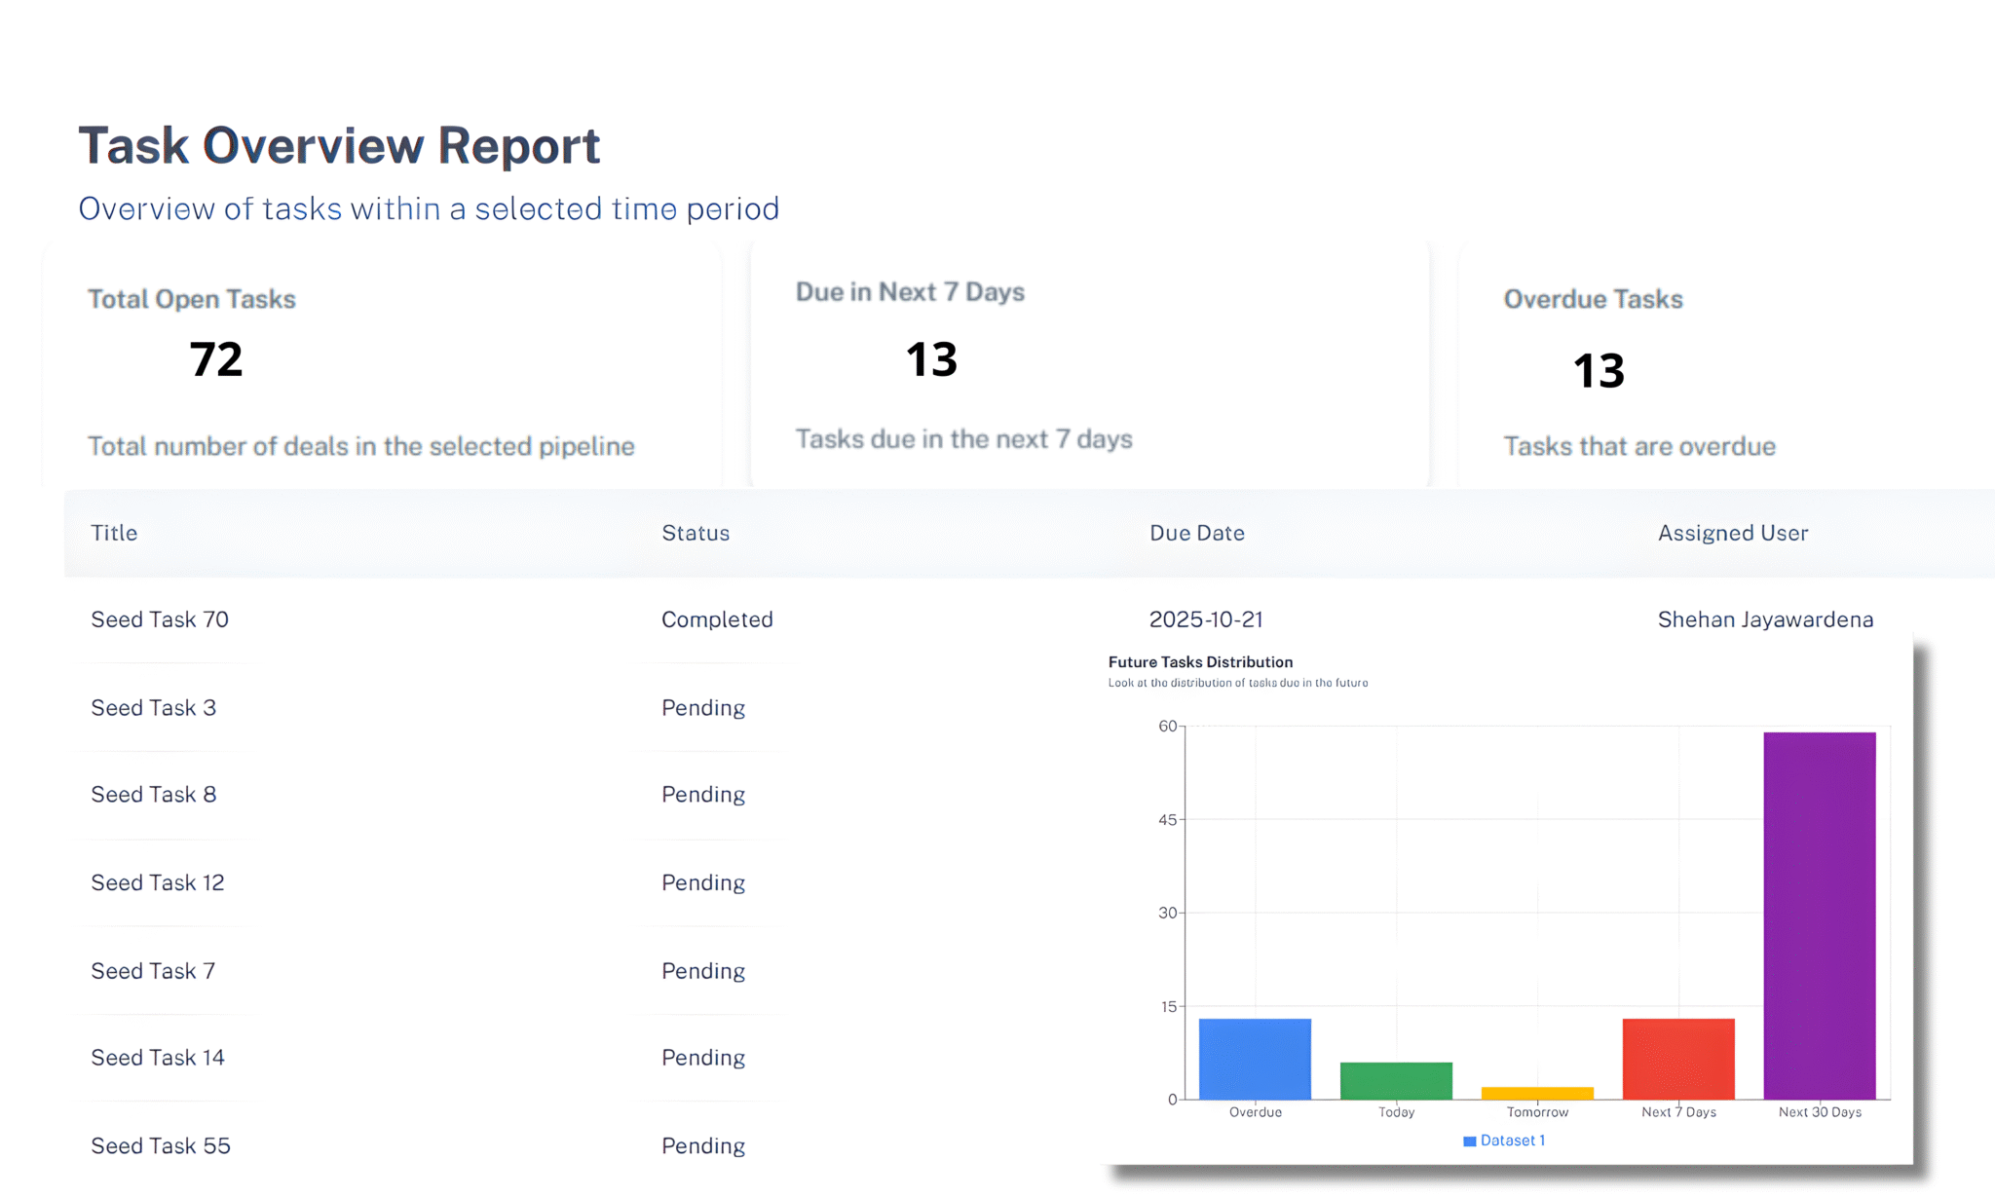Screen dimensions: 1995x1197
Task: Click the blue Overdue bar in chart
Action: pos(1255,1059)
